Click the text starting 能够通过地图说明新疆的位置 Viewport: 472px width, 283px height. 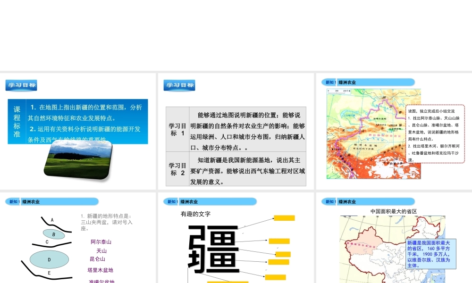(247, 132)
